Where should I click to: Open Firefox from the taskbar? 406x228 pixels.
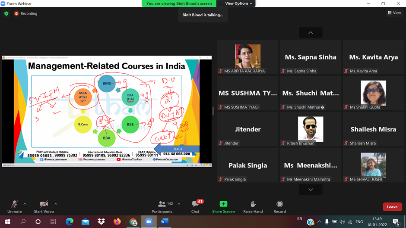click(x=117, y=222)
